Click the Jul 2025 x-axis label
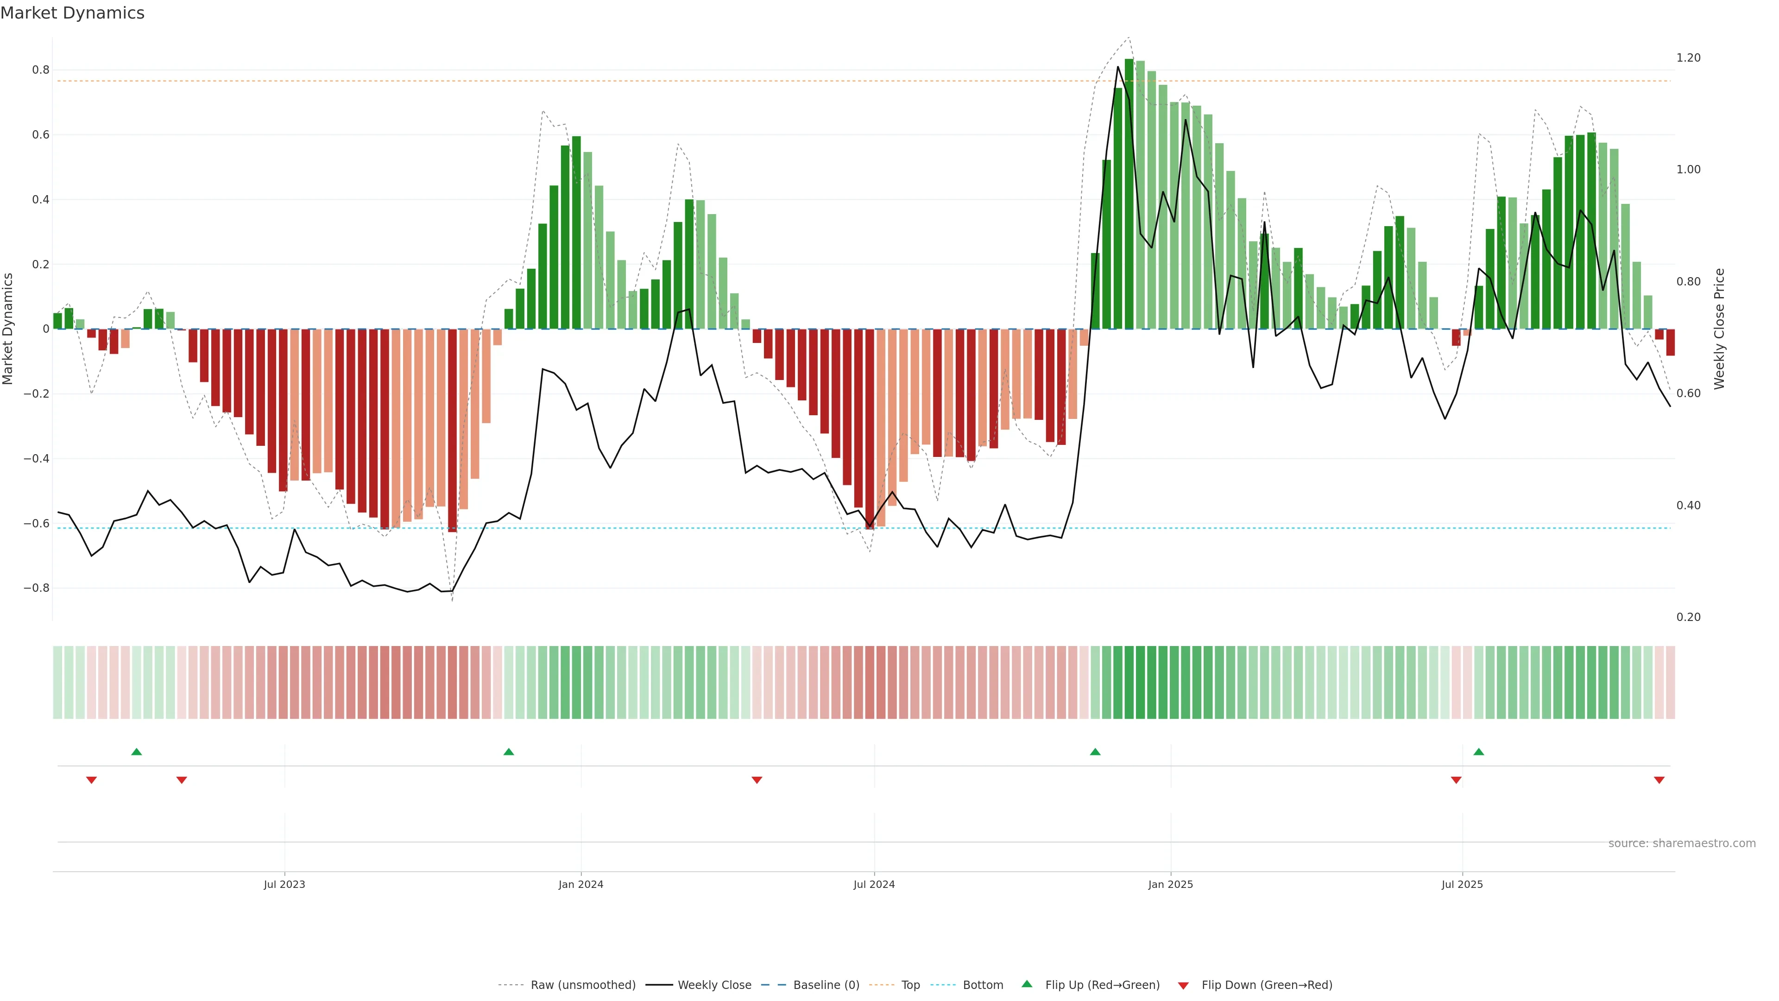Viewport: 1779px width, 1001px height. [1462, 884]
